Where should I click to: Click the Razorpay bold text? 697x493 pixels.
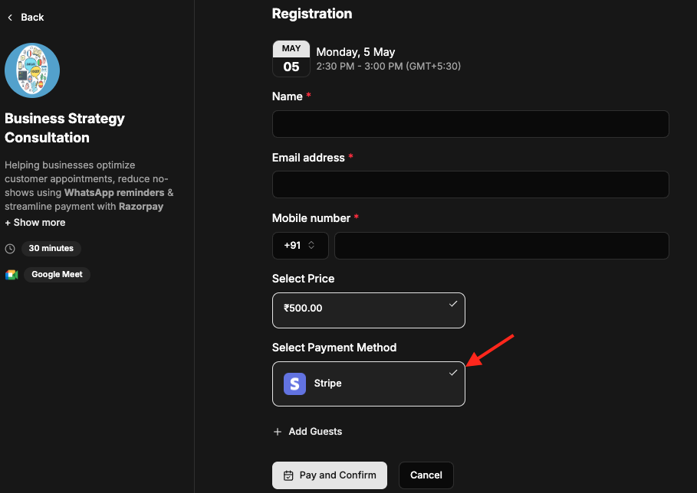click(141, 207)
